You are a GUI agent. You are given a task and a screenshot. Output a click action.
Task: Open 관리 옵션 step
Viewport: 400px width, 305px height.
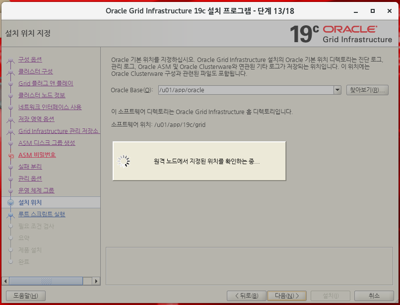(x=30, y=179)
